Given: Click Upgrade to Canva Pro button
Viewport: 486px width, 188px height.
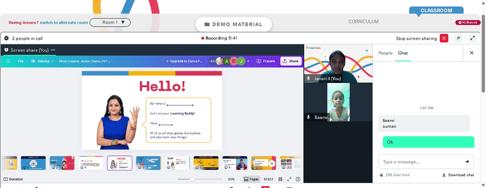Looking at the screenshot, I should pos(184,61).
